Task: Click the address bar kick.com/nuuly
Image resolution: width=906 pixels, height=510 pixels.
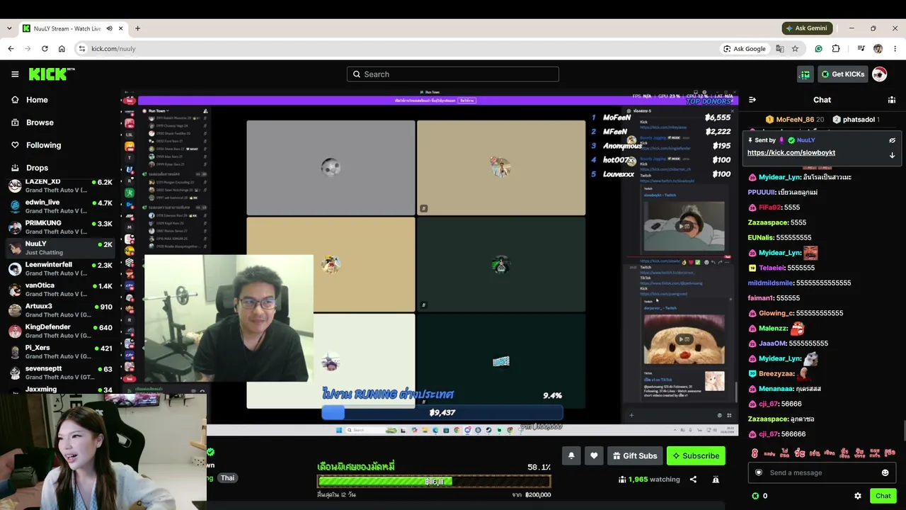Action: coord(113,49)
